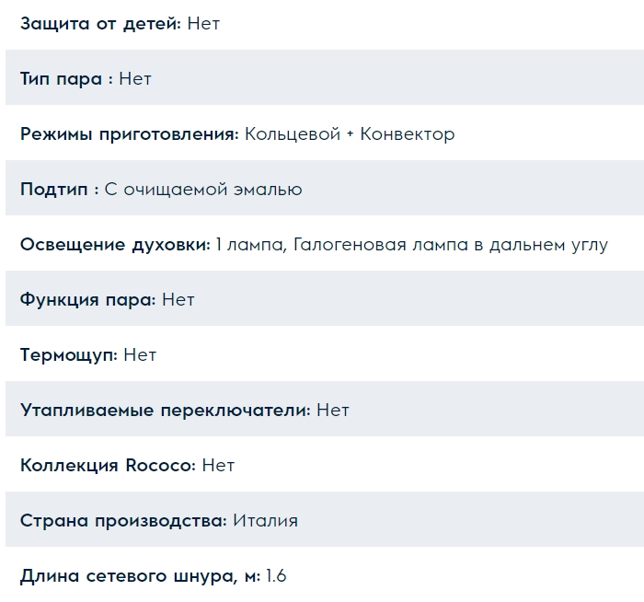Click the "Нет" value for "Коллекция Rococo"
The width and height of the screenshot is (644, 602).
click(x=218, y=466)
